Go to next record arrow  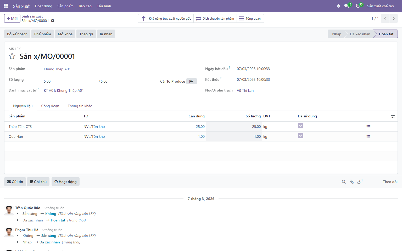(x=393, y=19)
